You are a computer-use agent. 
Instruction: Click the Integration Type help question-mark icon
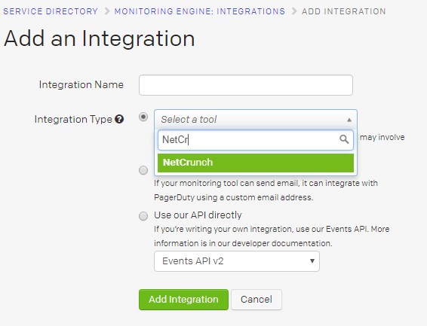coord(119,119)
